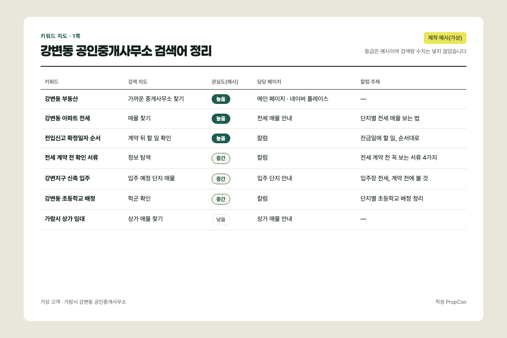Viewport: 507px width, 338px height.
Task: Click the '제작 예시(가상)' yellow badge
Action: (x=445, y=38)
